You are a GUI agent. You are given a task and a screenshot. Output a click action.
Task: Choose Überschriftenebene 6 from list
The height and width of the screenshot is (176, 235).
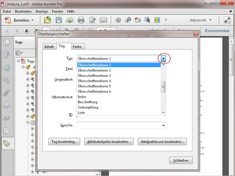point(119,92)
